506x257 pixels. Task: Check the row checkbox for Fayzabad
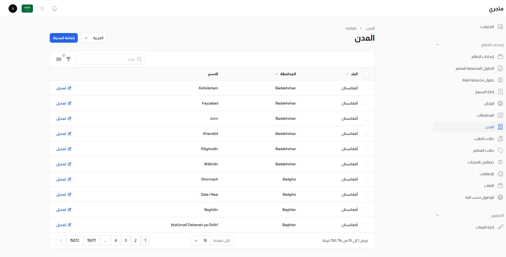[x=366, y=103]
